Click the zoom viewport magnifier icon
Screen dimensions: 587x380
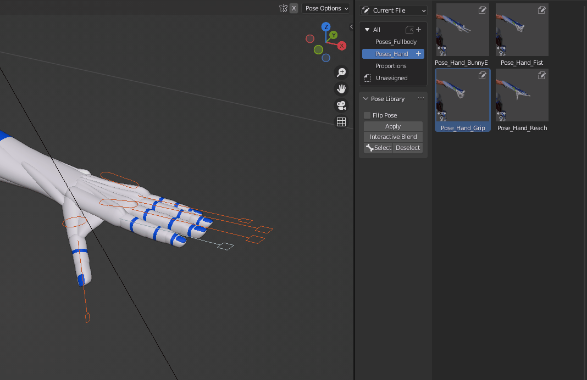(x=341, y=72)
